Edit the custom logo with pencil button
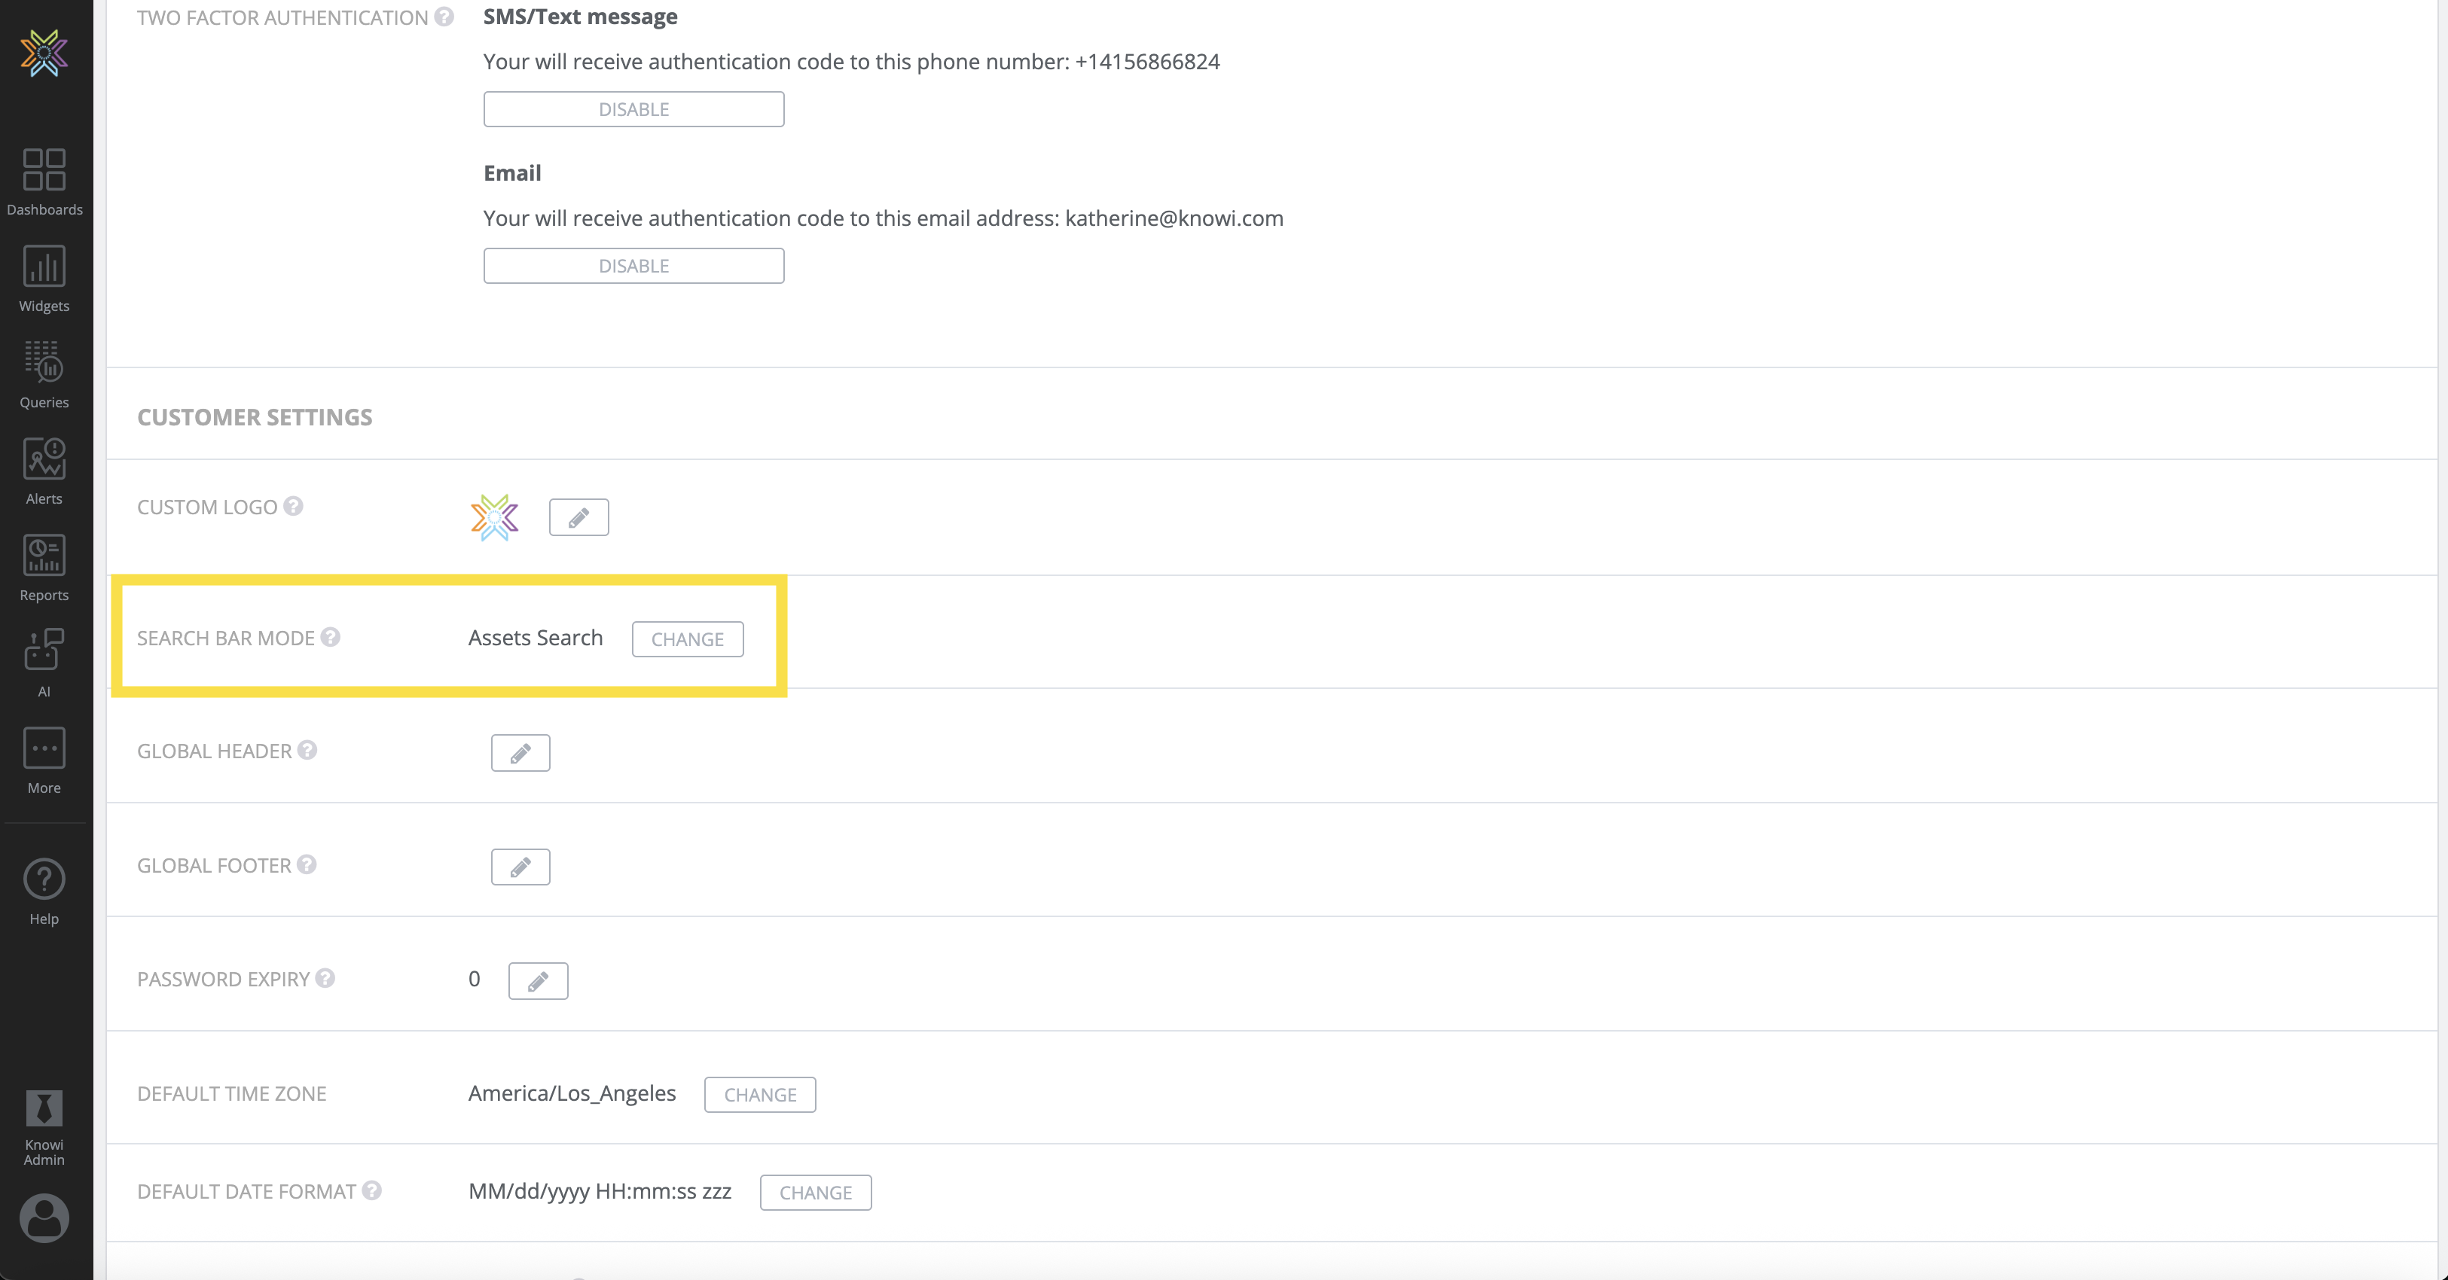The image size is (2448, 1280). click(x=578, y=517)
